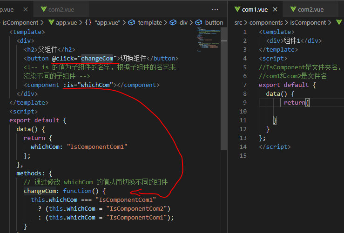Switch to com2.vue tab in left editor
Screen dimensions: 344x233
pos(61,9)
